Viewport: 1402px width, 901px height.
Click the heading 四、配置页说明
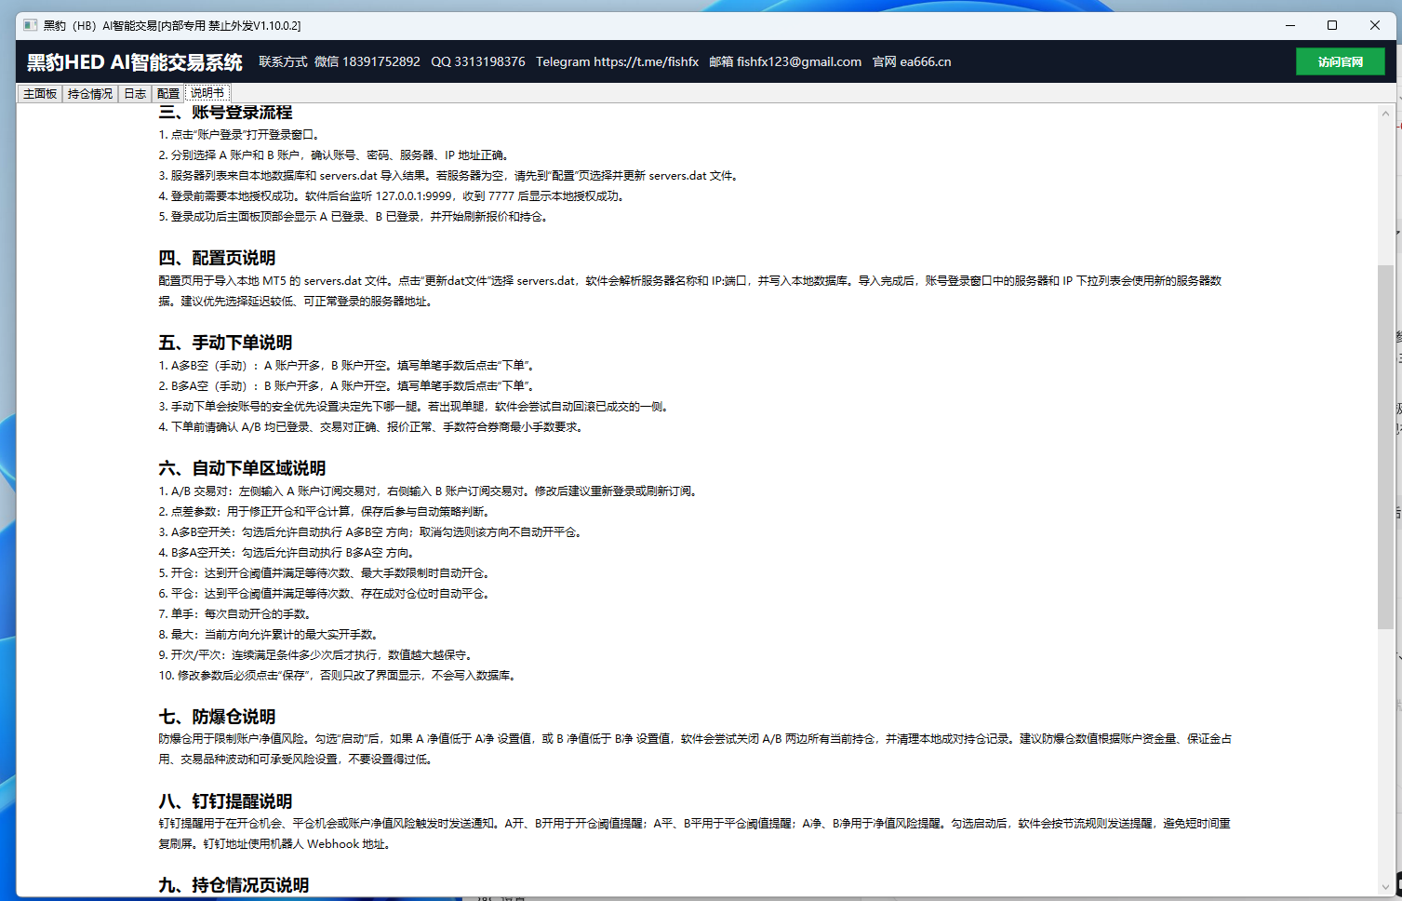[x=217, y=258]
